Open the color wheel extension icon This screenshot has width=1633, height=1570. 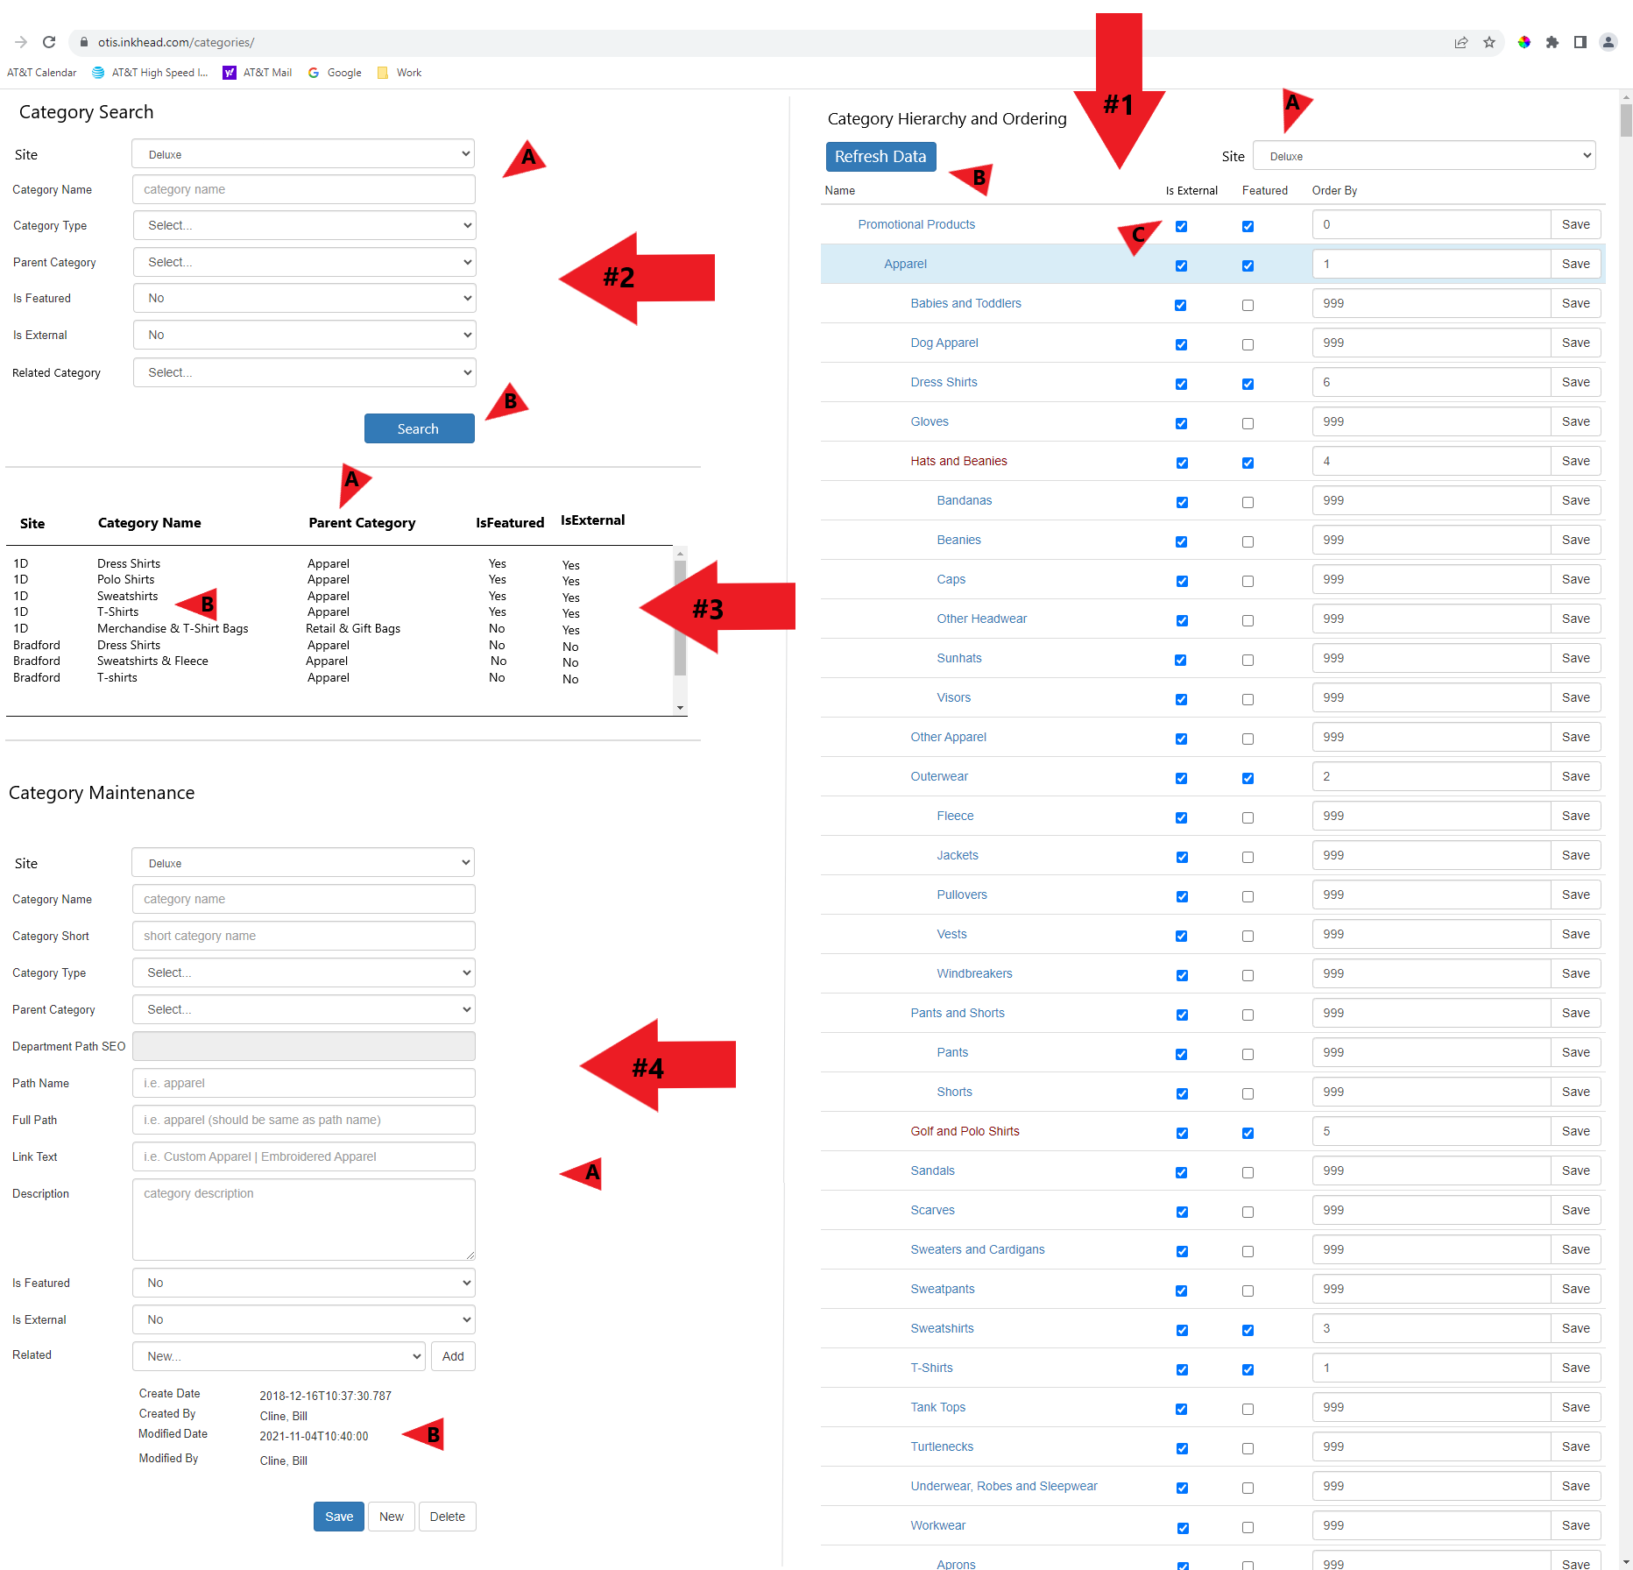coord(1523,42)
